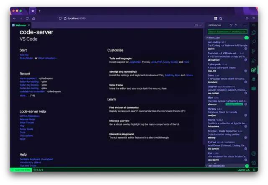Open the application menu hamburger in the activity bar
Viewport: 268px width, 185px height.
(254, 25)
